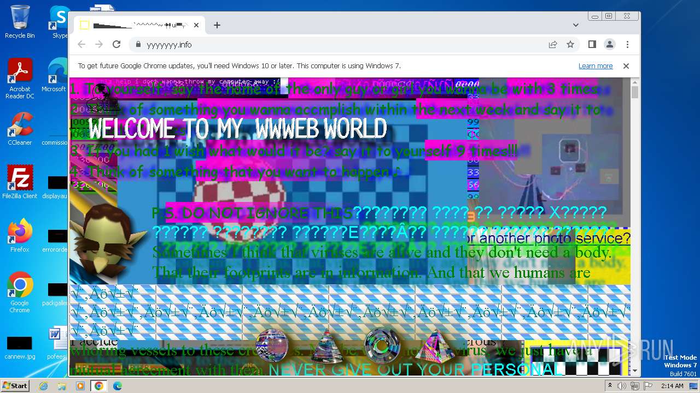The height and width of the screenshot is (393, 700).
Task: Go forward with the browser forward arrow
Action: click(x=99, y=45)
